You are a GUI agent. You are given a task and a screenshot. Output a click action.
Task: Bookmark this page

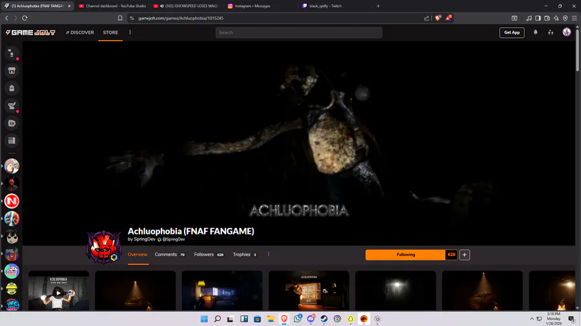(120, 18)
